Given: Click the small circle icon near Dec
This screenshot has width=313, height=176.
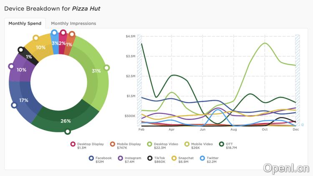Looking at the screenshot, I should click(302, 125).
